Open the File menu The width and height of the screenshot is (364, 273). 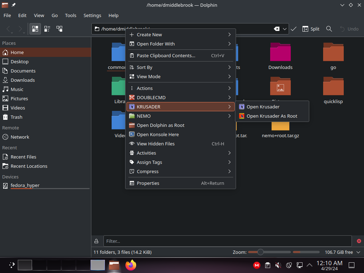click(x=7, y=15)
